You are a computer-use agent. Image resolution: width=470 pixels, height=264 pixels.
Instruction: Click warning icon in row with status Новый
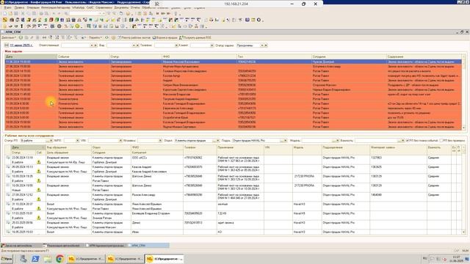pyautogui.click(x=39, y=190)
